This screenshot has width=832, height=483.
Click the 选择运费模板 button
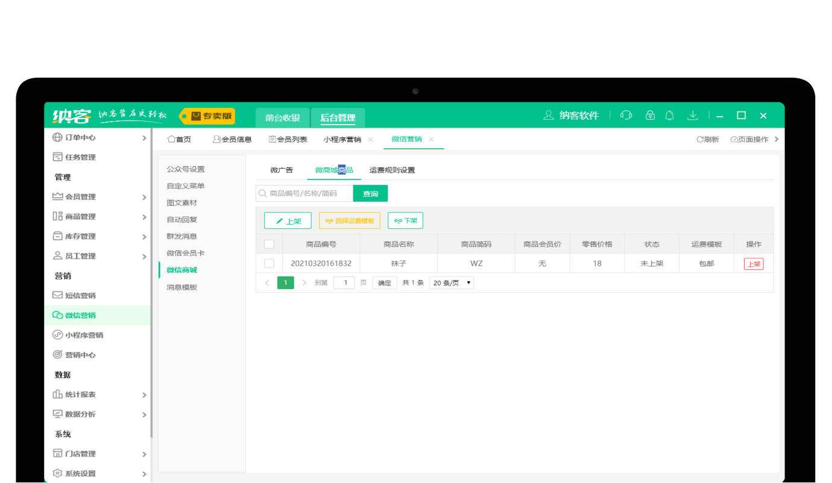[350, 221]
